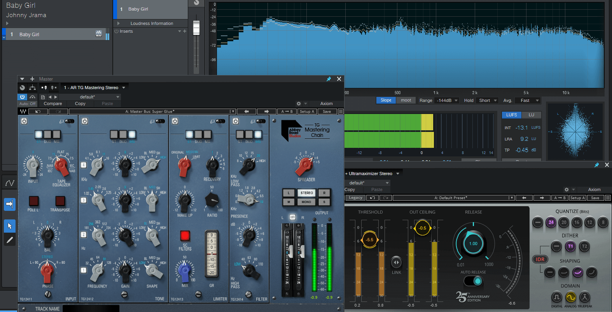This screenshot has height=312, width=612.
Task: Select ANALOG domain button
Action: point(571,297)
